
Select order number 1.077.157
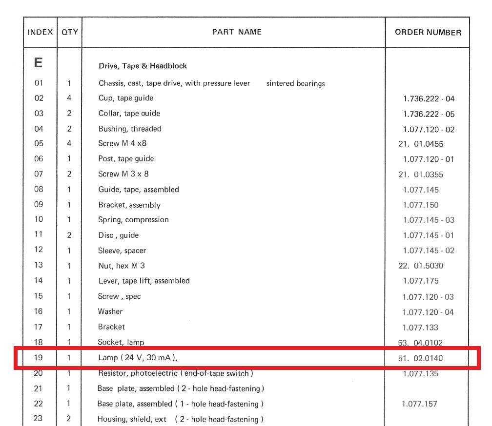point(419,404)
